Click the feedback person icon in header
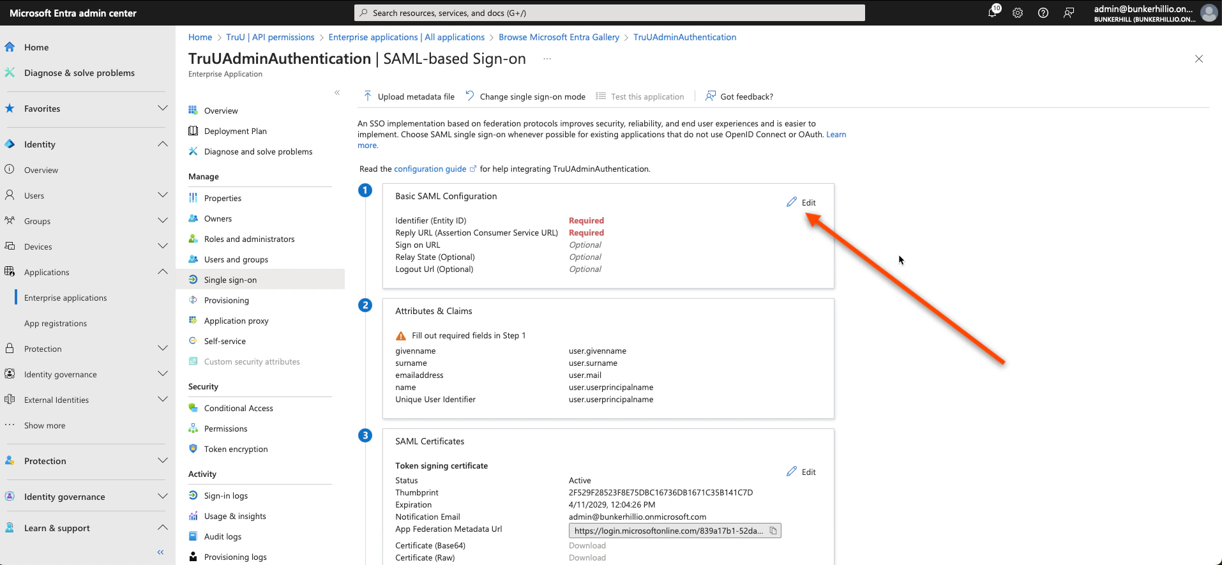Viewport: 1222px width, 565px height. point(1069,13)
